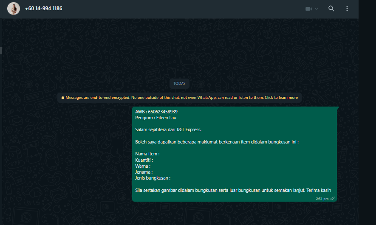Open contact profile picture in chat header
The image size is (376, 225).
point(14,8)
